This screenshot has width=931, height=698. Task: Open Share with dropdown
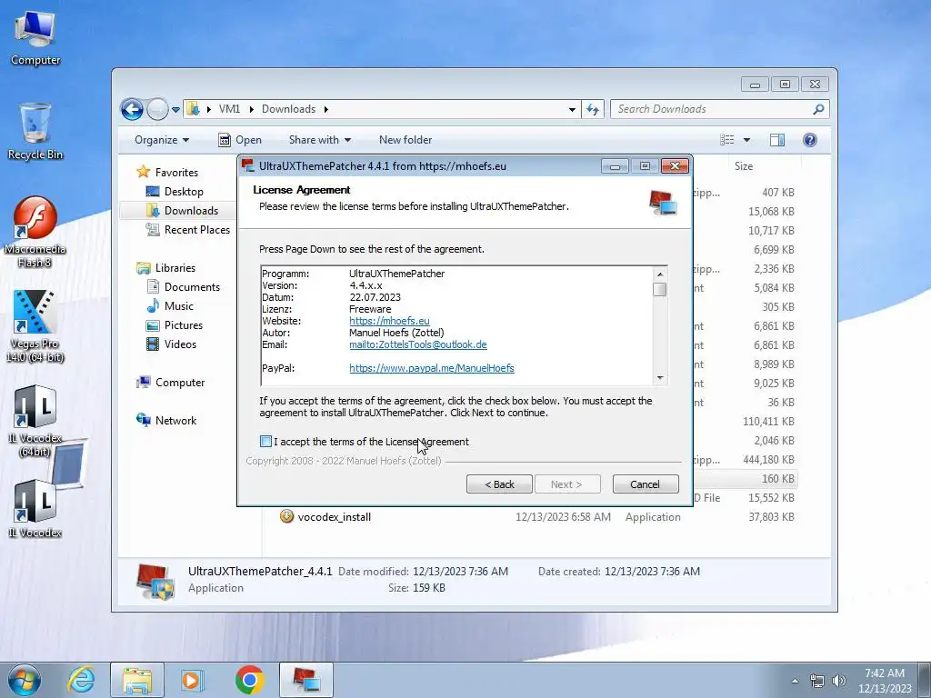coord(319,140)
